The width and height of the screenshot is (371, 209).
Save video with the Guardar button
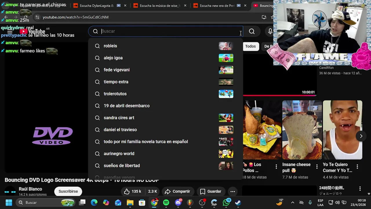tap(211, 191)
